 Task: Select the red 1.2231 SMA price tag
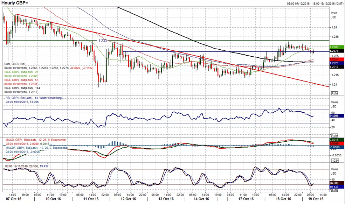tap(334, 59)
